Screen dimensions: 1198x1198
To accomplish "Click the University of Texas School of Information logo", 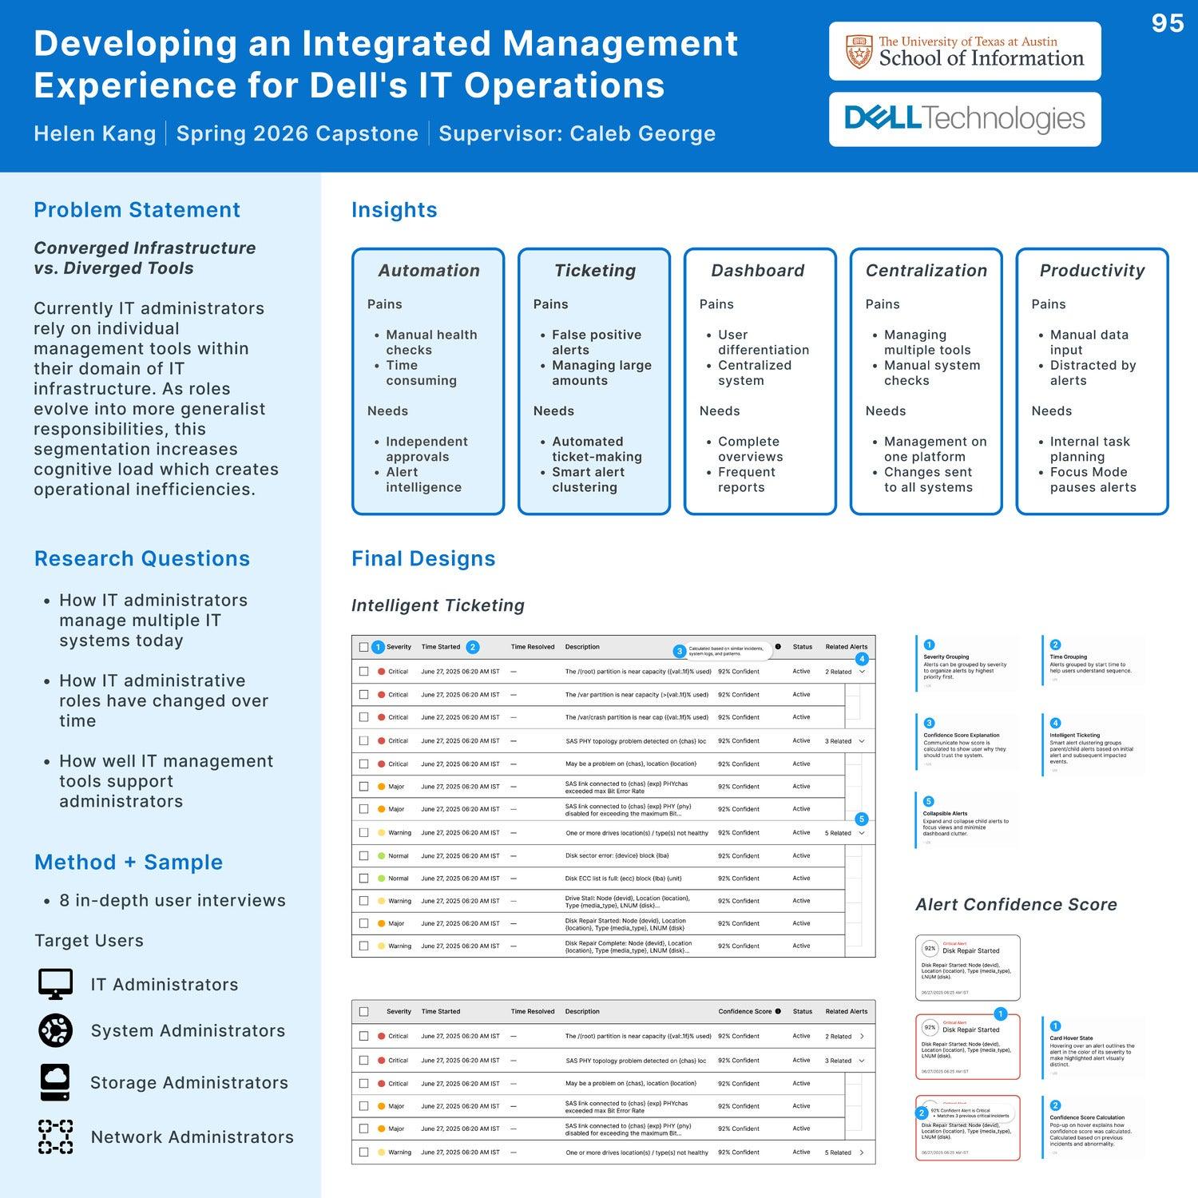I will 965,51.
